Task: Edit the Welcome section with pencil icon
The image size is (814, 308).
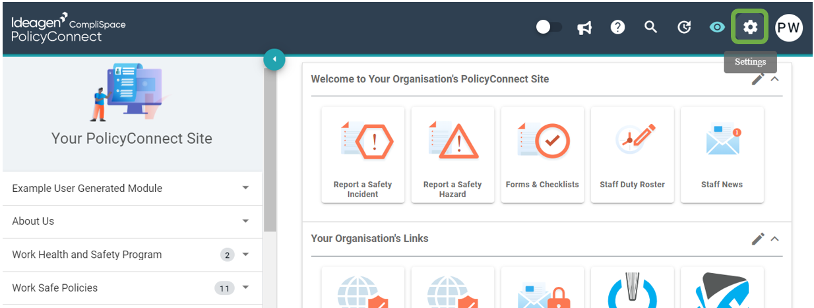Action: pos(758,78)
